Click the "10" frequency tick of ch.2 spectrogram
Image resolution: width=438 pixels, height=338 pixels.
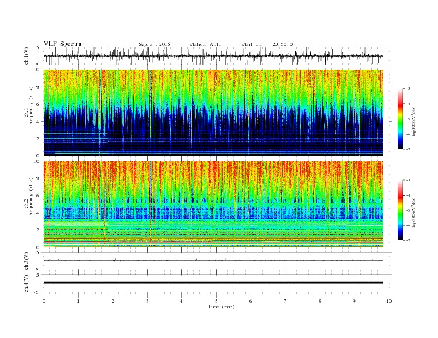point(37,161)
